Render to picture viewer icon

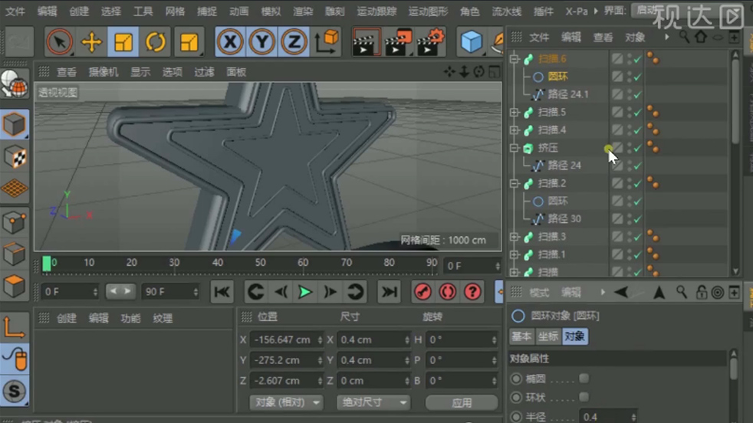coord(398,42)
